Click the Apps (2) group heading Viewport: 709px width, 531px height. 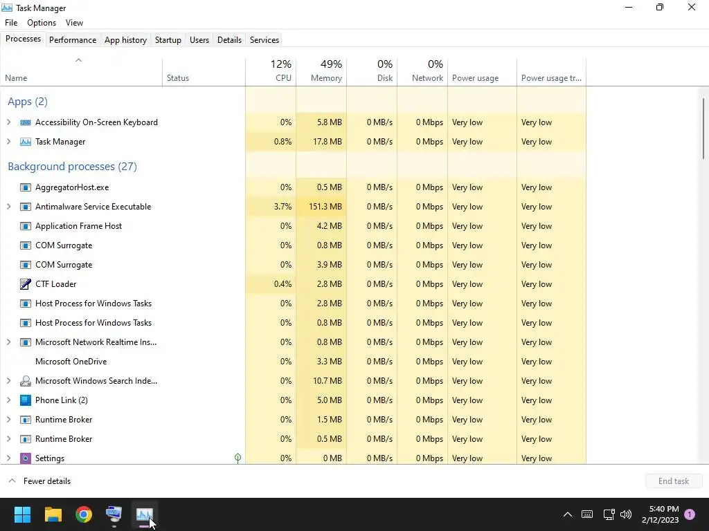pos(28,102)
